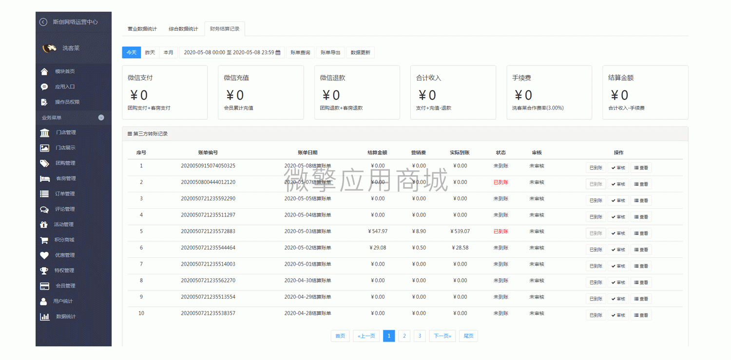
Task: Select the 活动管理 gift icon
Action: (44, 224)
